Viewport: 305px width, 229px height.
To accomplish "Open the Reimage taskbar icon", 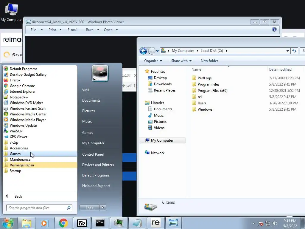I will (x=155, y=223).
